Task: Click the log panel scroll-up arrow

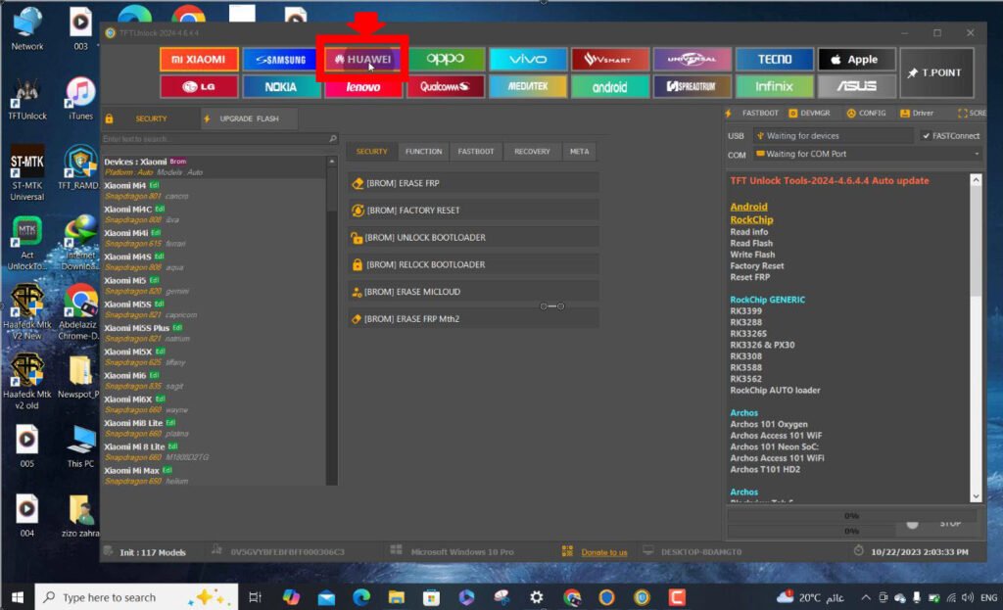Action: pyautogui.click(x=976, y=180)
